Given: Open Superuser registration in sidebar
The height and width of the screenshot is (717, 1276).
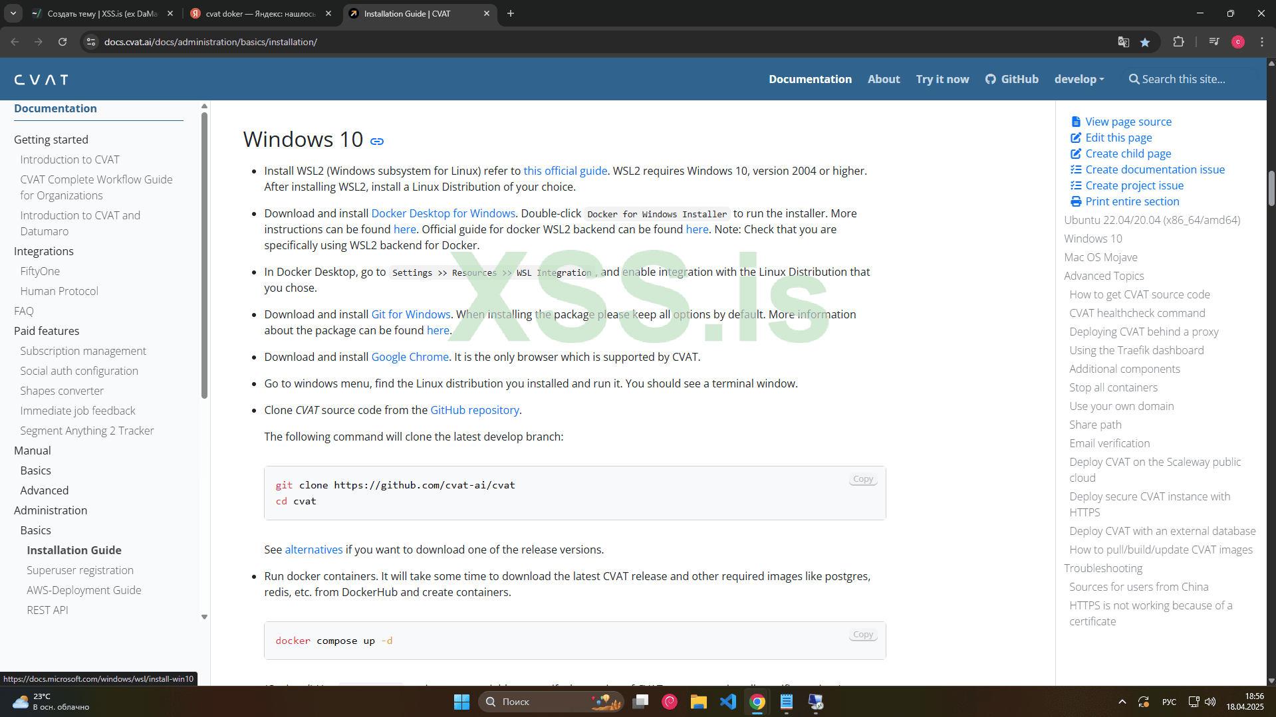Looking at the screenshot, I should [80, 570].
